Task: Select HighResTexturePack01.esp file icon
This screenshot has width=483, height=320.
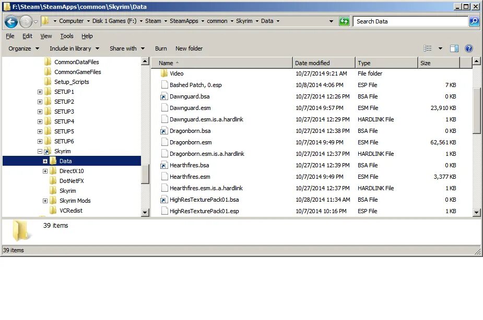Action: tap(164, 211)
